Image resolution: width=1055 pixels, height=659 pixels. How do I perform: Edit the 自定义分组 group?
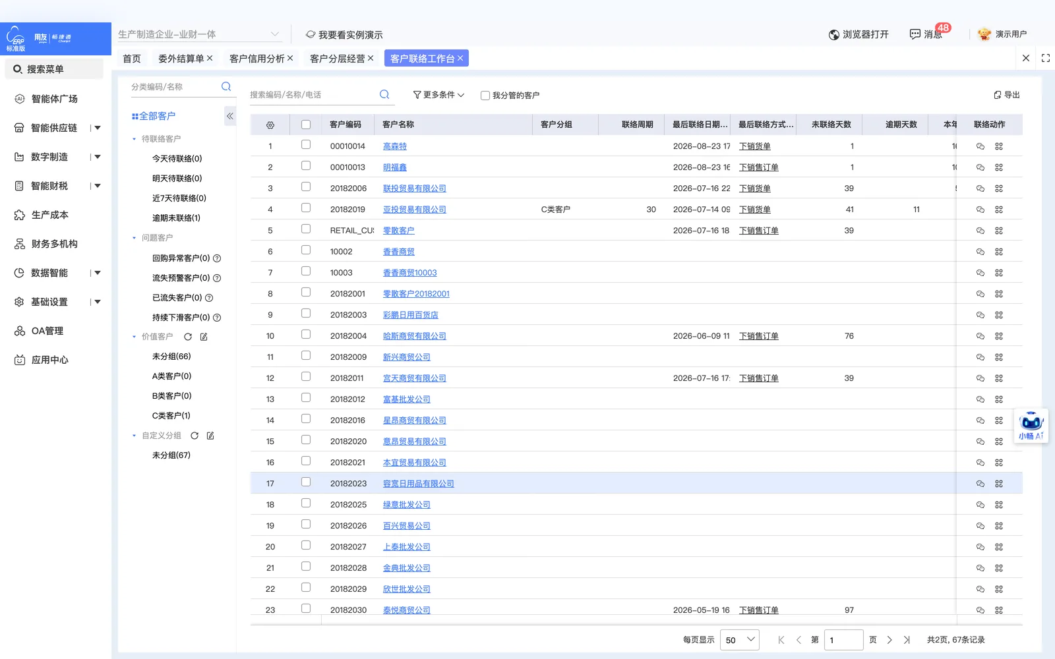(210, 436)
